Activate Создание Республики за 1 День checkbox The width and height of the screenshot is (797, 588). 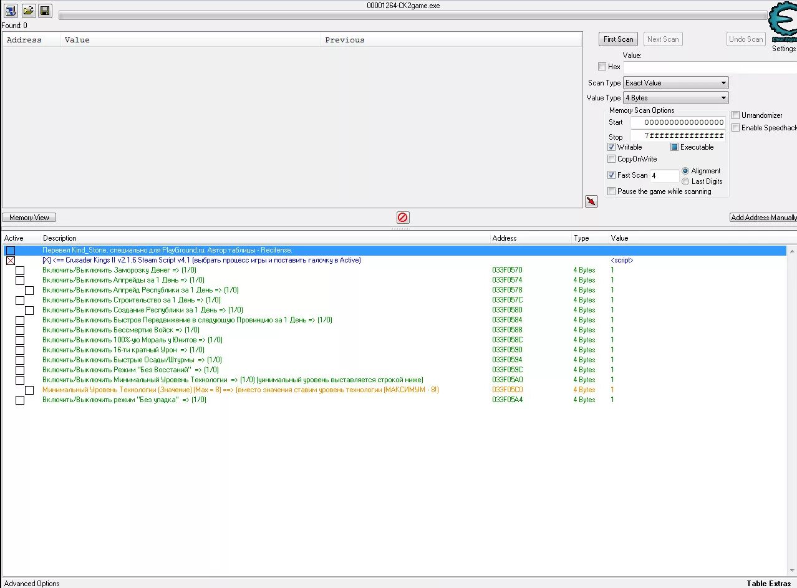tap(29, 311)
